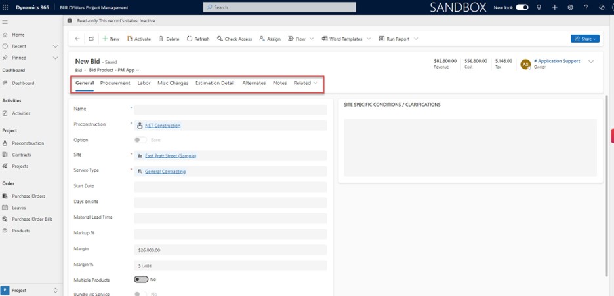
Task: Click the lightbulb icon in top bar
Action: click(539, 7)
